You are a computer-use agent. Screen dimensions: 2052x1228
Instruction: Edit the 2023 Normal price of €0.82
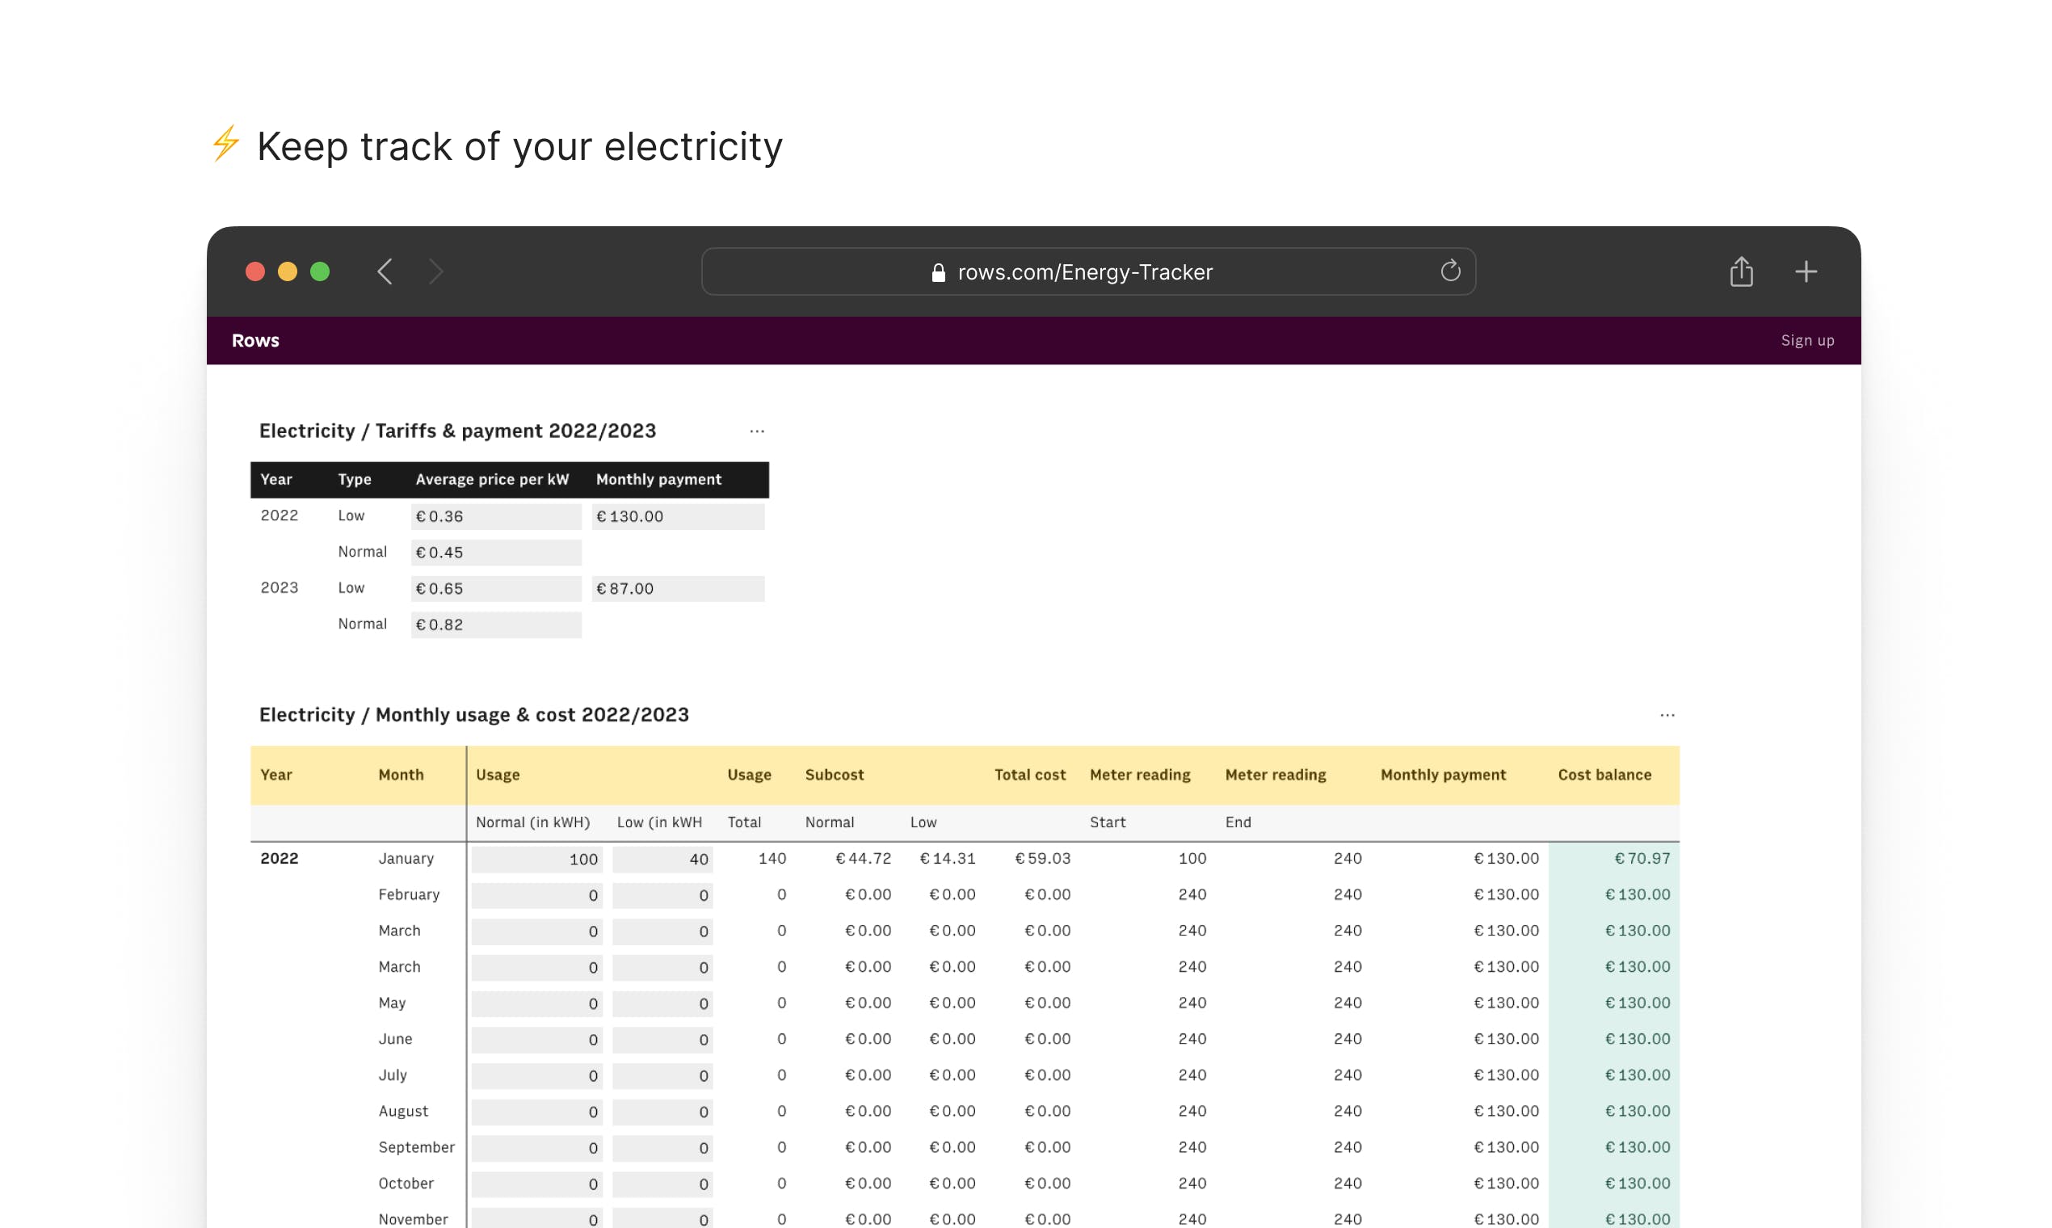pos(494,624)
